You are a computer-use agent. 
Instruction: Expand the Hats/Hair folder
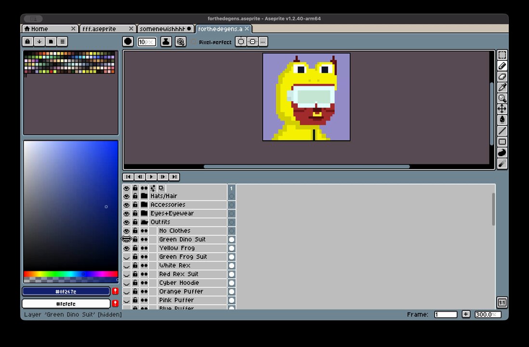(x=145, y=196)
